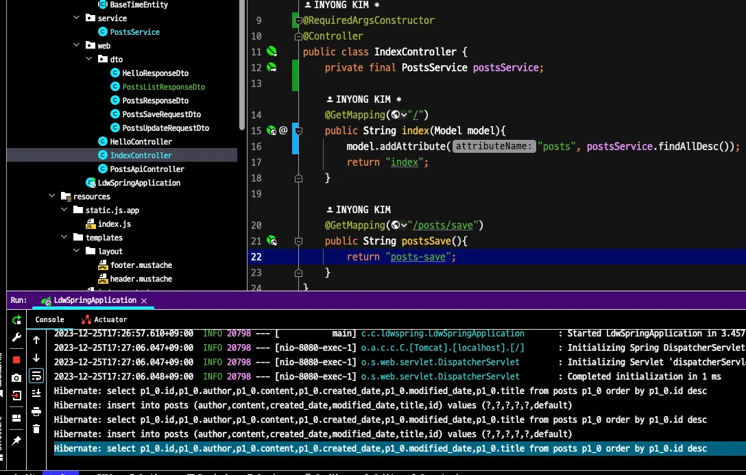Image resolution: width=746 pixels, height=475 pixels.
Task: Print console output with printer icon
Action: point(36,411)
